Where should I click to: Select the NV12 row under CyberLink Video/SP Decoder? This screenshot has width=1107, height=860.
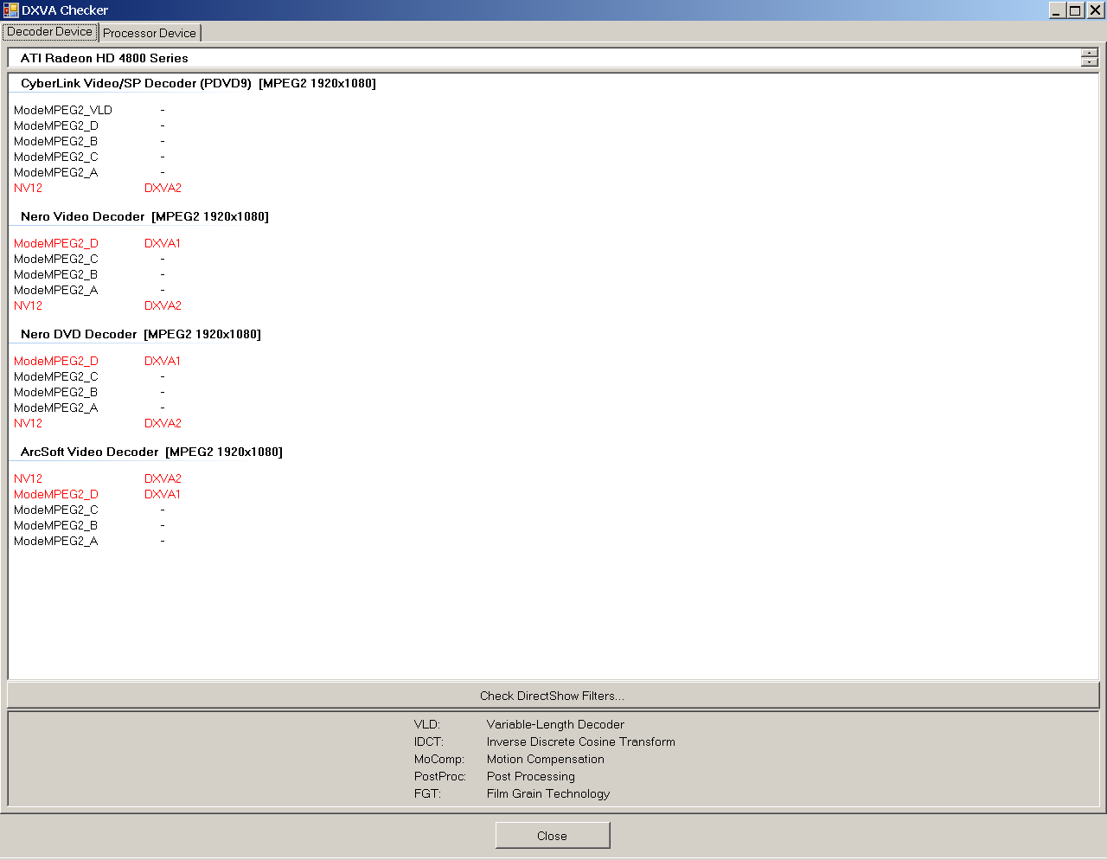[x=29, y=189]
